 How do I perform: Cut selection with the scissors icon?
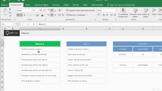[x=10, y=9]
